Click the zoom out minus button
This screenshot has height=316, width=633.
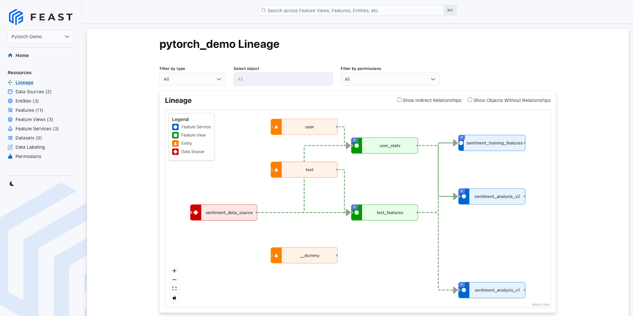174,280
